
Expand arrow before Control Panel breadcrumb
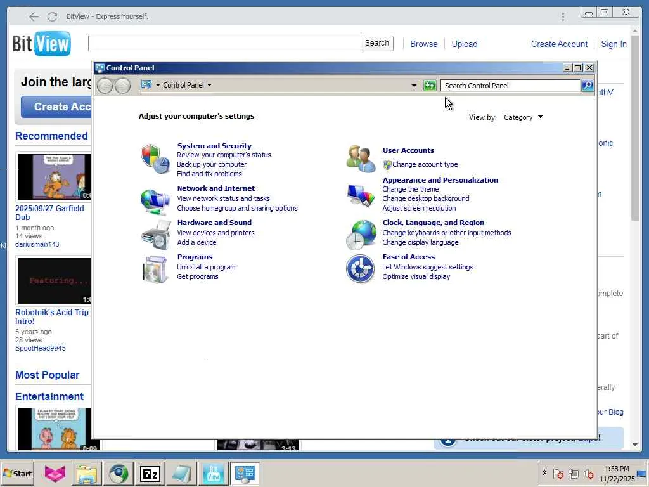point(158,85)
